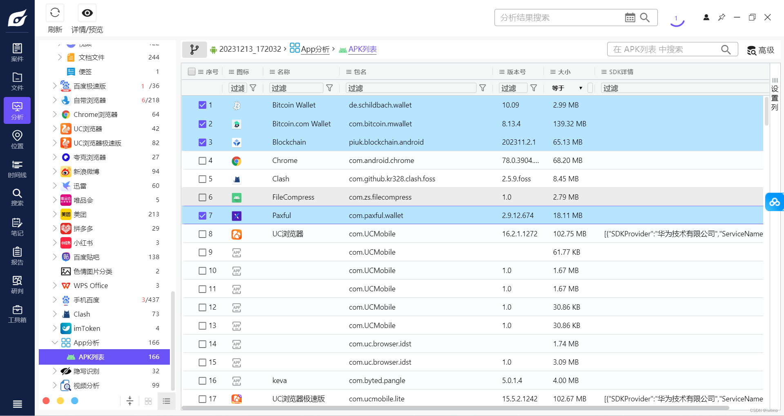Screen dimensions: 784x416
Task: Switch to grid view icon at bottom
Action: 148,401
